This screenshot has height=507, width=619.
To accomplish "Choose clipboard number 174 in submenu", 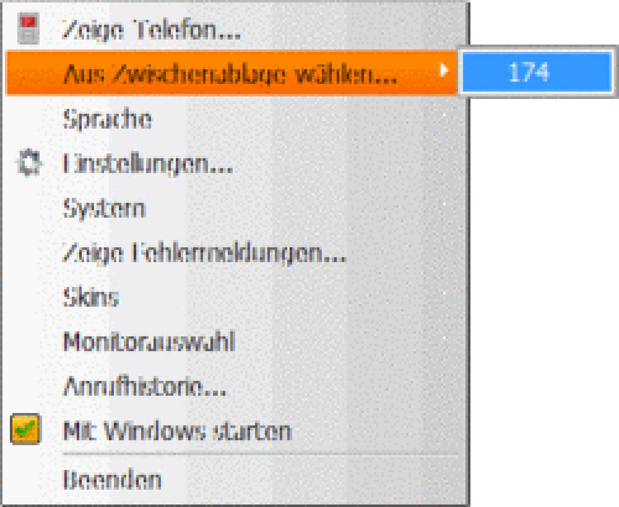I will 537,72.
